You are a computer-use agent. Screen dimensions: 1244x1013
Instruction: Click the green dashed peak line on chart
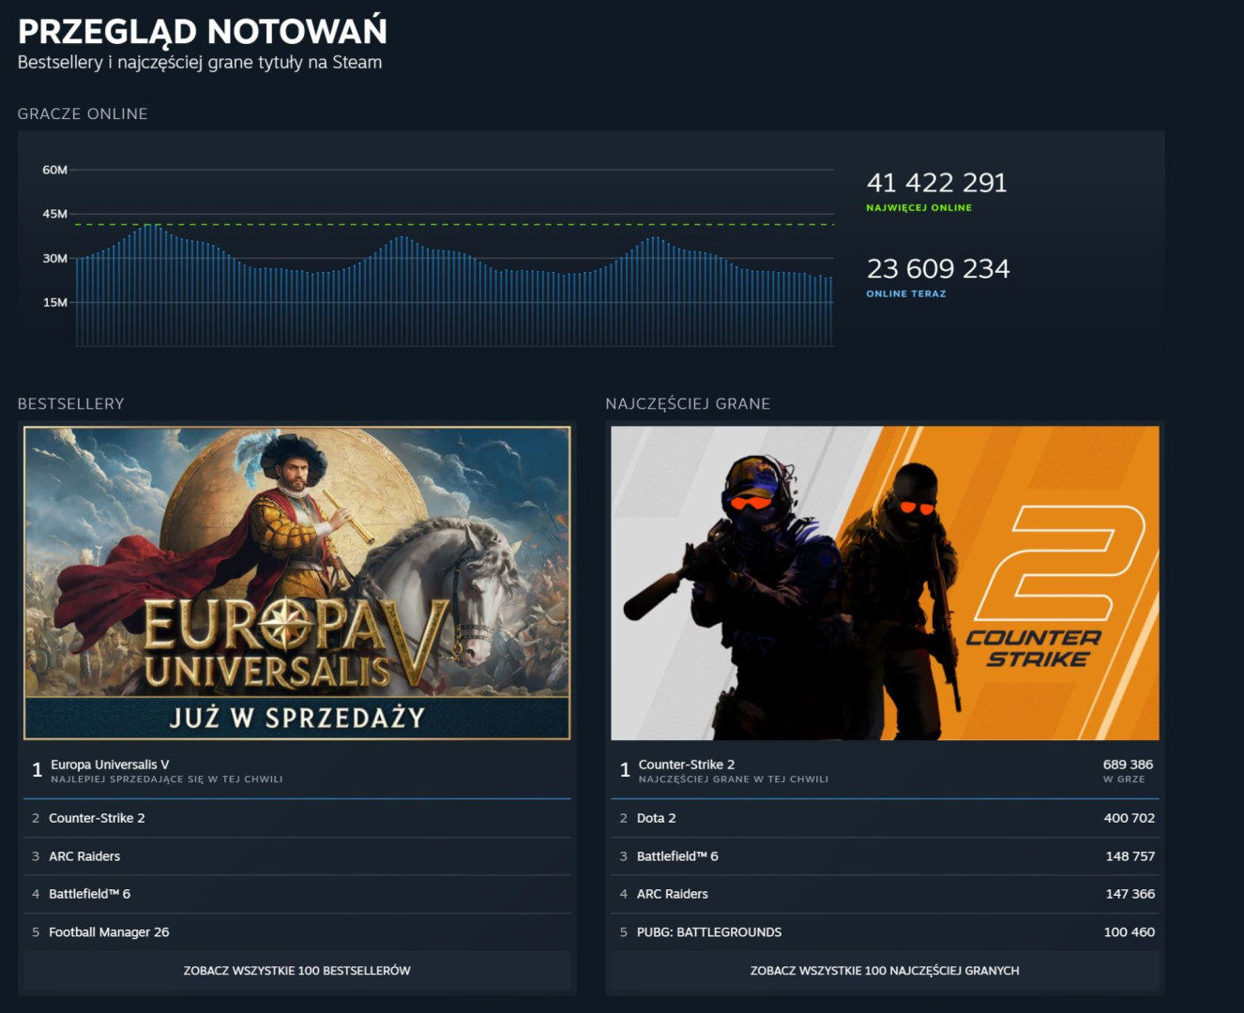[x=563, y=225]
